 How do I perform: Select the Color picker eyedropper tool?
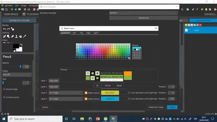click(x=24, y=36)
